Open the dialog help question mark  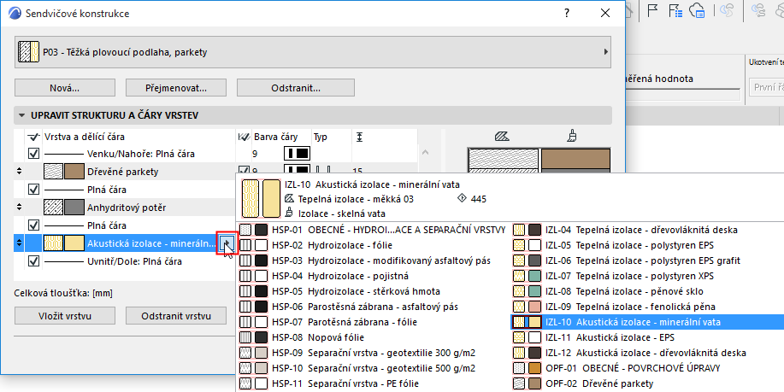[x=567, y=14]
